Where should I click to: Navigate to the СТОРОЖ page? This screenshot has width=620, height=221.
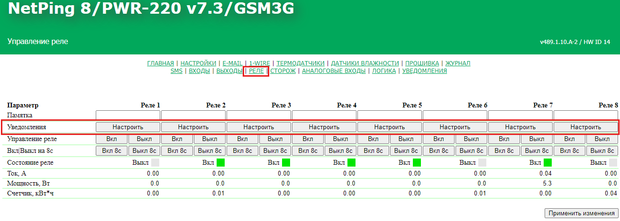283,71
